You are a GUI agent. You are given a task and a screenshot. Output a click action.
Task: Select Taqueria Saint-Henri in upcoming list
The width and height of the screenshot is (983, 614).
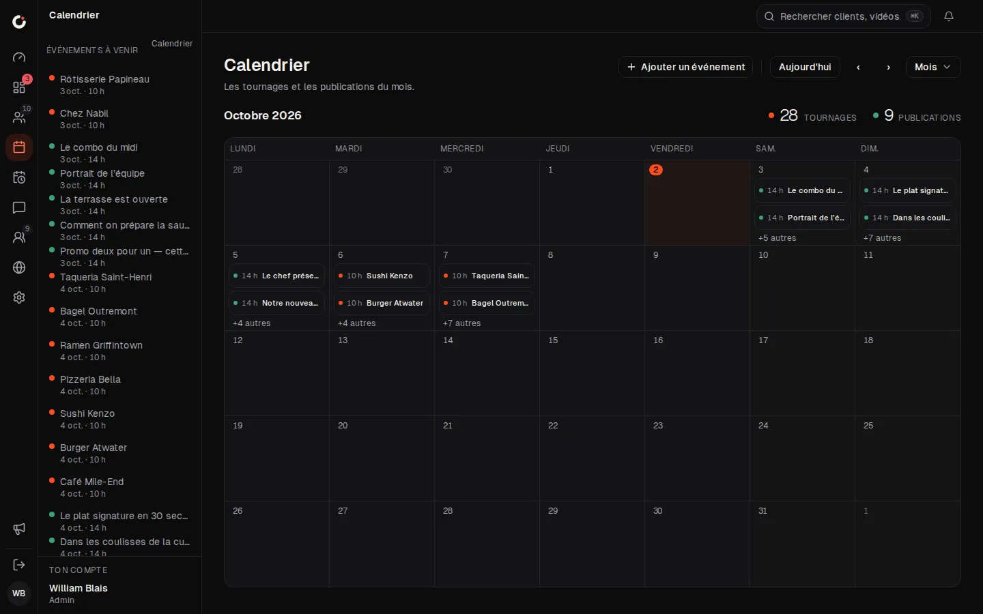(x=120, y=282)
